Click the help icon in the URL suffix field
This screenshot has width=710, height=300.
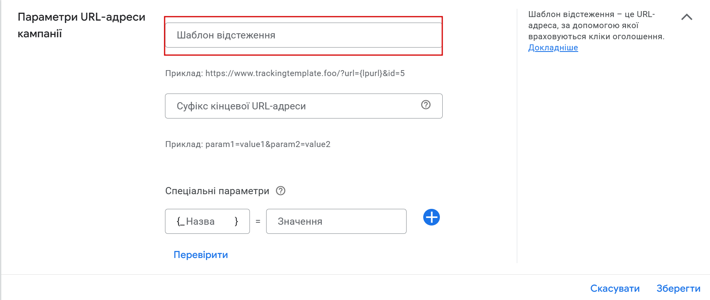click(x=426, y=105)
